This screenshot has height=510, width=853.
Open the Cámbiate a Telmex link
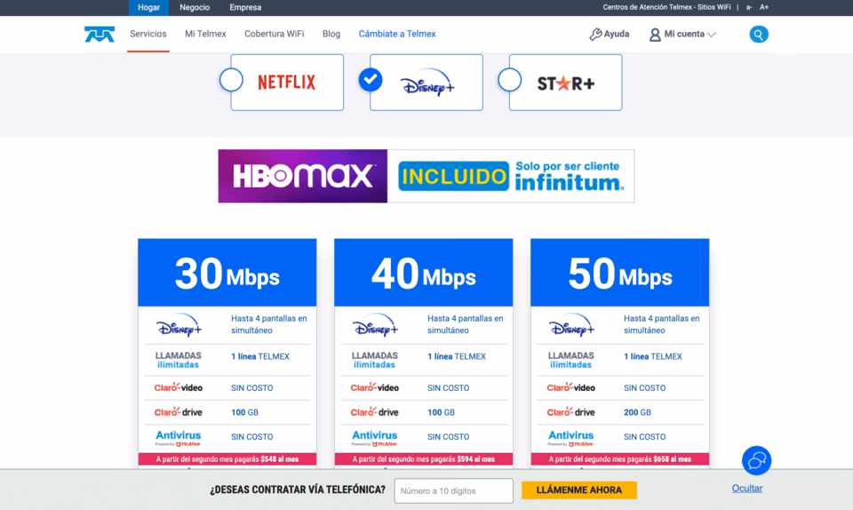point(397,34)
